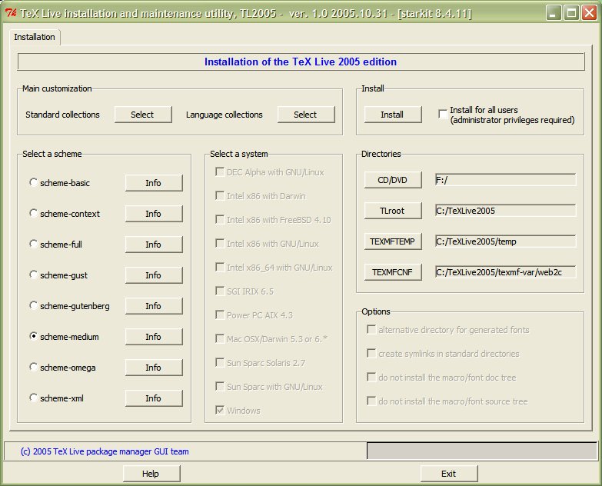
Task: Click the TeX Live 2005 edition heading
Action: point(301,62)
